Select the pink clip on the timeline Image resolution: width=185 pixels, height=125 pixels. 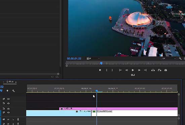click(x=118, y=109)
